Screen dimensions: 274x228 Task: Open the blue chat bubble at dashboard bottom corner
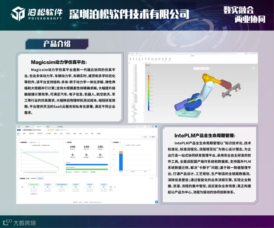[x=156, y=202]
